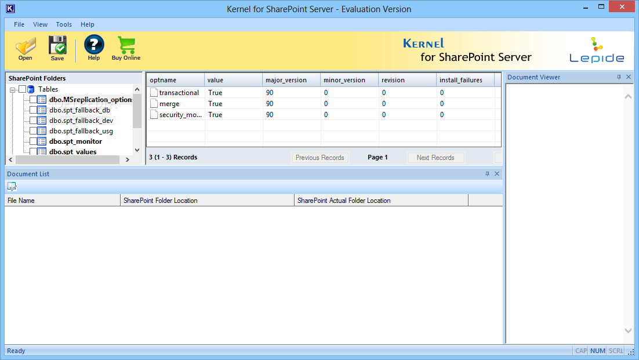Click the folder tree horizontal scrollbar thumb
The height and width of the screenshot is (360, 639).
[67, 159]
